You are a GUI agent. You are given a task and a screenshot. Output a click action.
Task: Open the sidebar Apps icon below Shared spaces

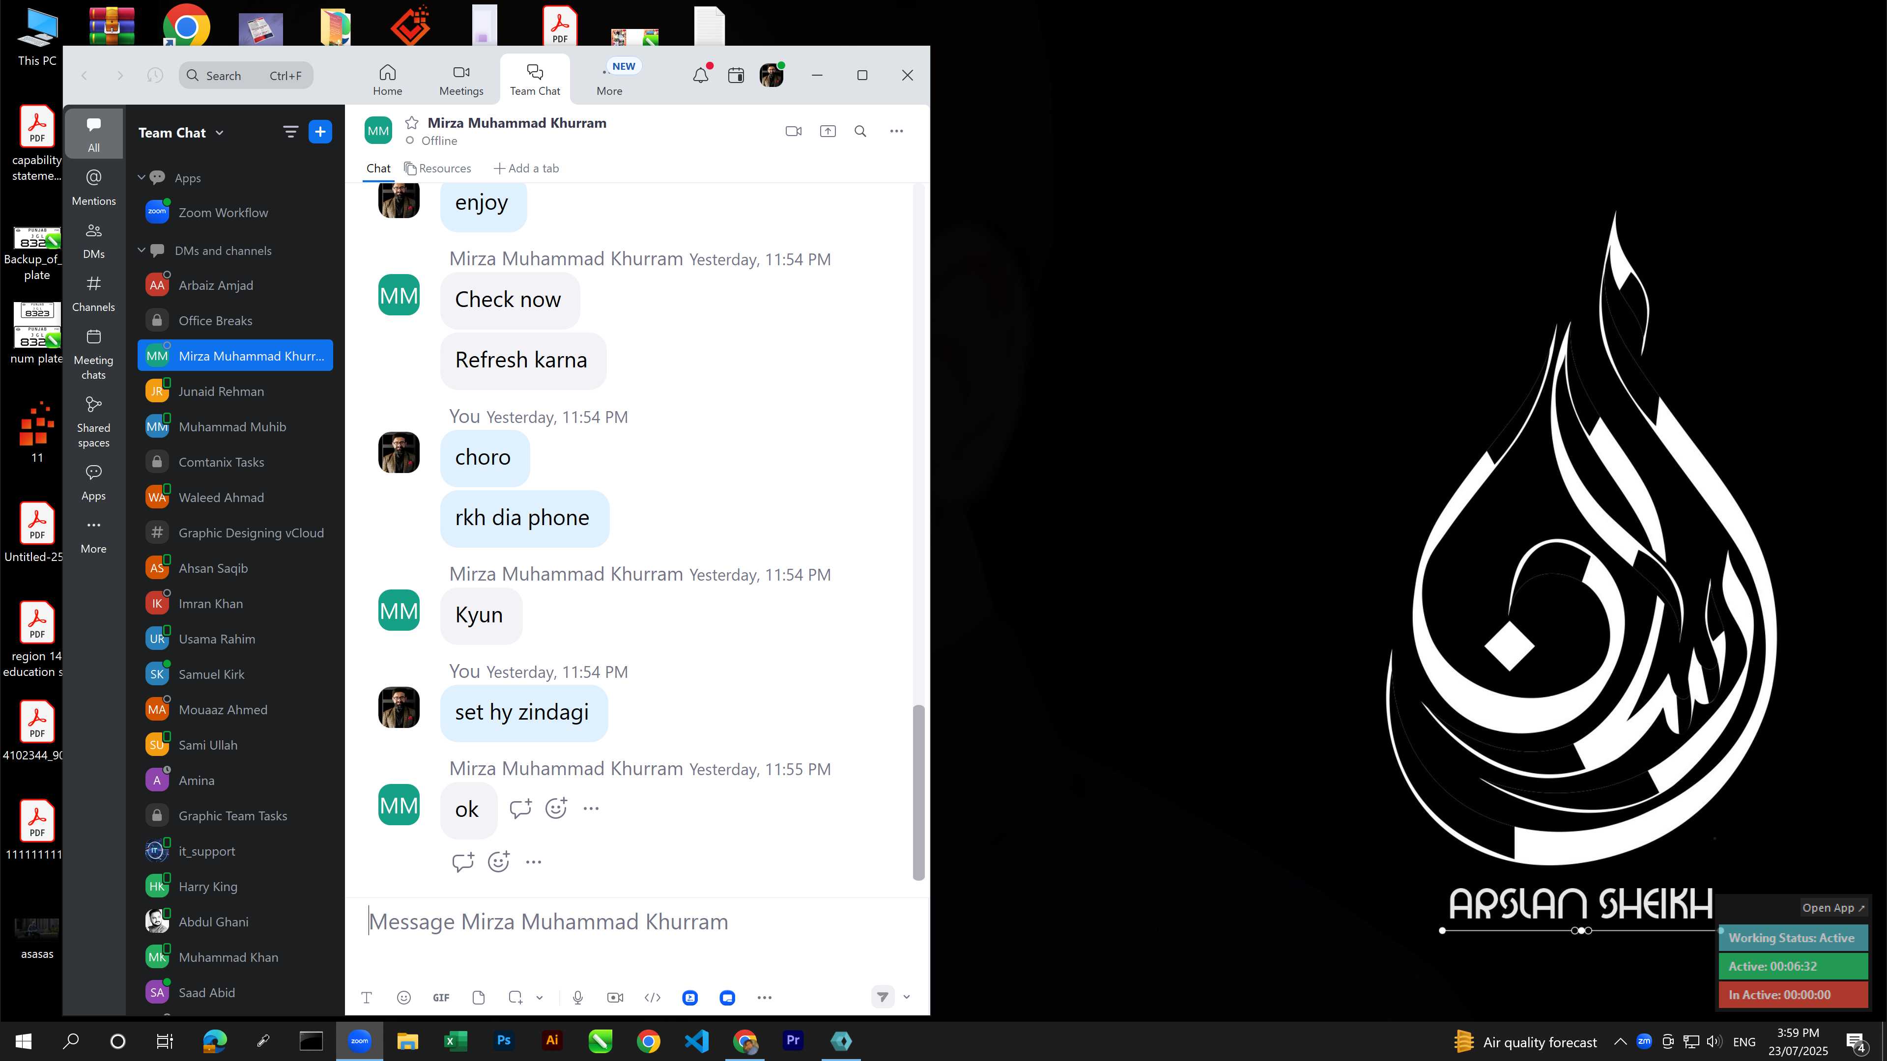(94, 482)
